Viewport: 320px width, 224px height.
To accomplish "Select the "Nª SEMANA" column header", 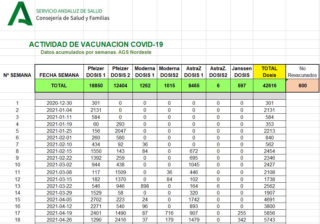I will click(x=17, y=75).
